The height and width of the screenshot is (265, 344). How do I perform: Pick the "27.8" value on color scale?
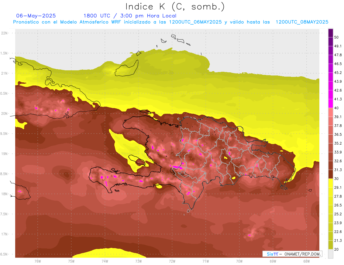pos(338,196)
